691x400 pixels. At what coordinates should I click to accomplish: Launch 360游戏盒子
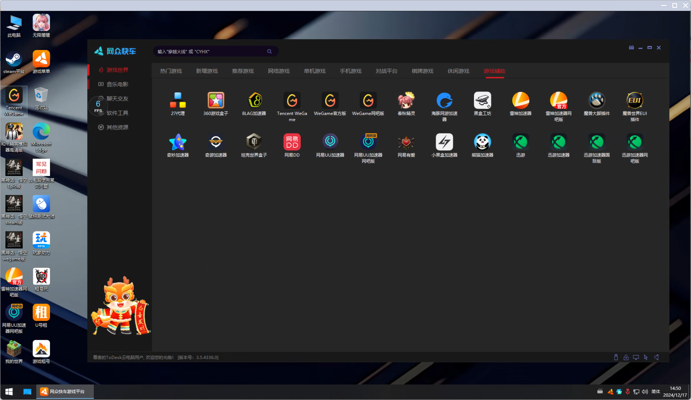(x=216, y=104)
